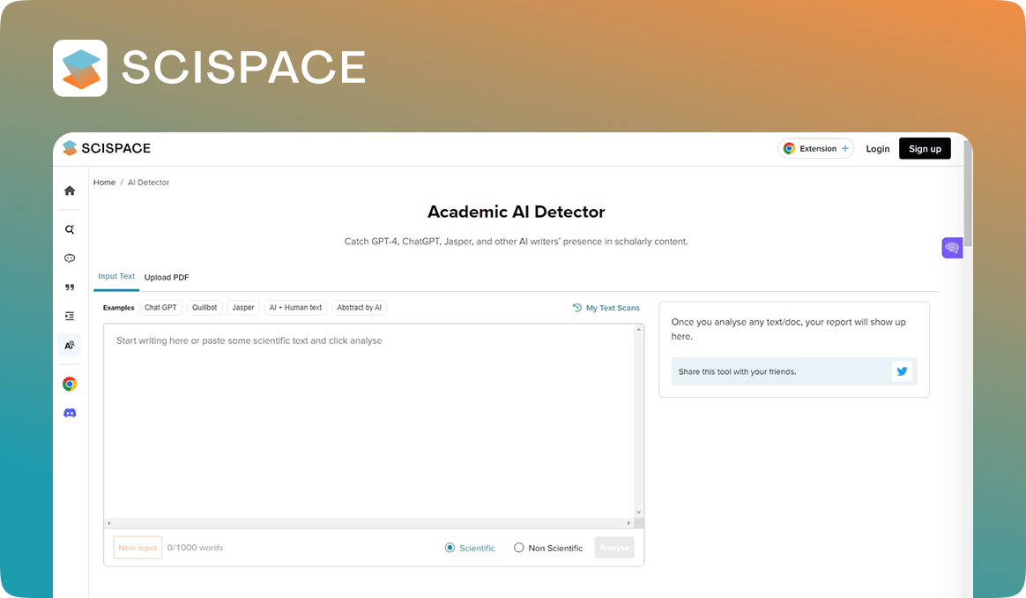Open the paraphraser list sidebar icon

pyautogui.click(x=70, y=316)
